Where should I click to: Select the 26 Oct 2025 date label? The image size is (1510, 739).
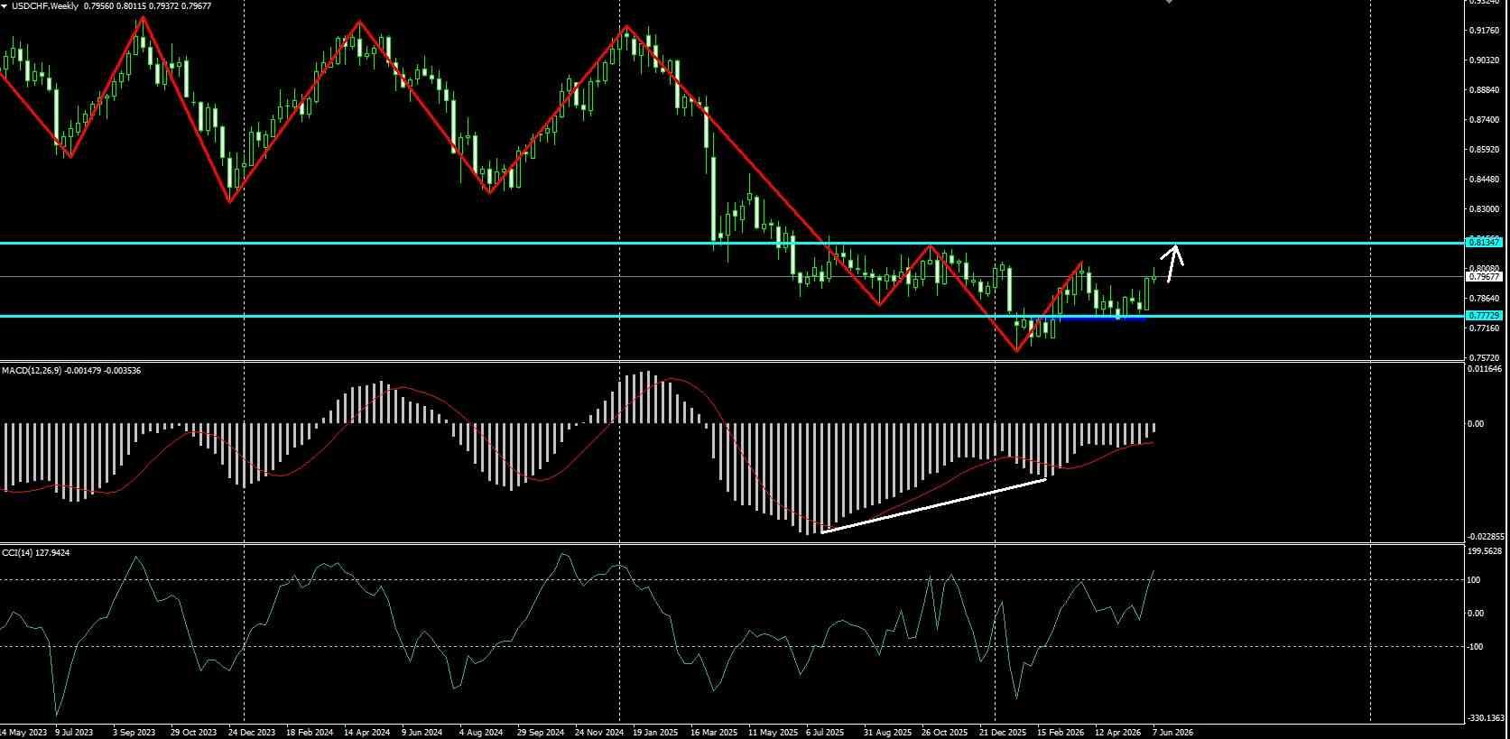945,733
